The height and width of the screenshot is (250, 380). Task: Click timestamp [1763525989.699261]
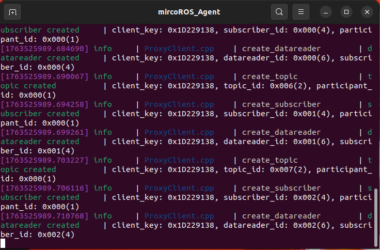pos(44,132)
